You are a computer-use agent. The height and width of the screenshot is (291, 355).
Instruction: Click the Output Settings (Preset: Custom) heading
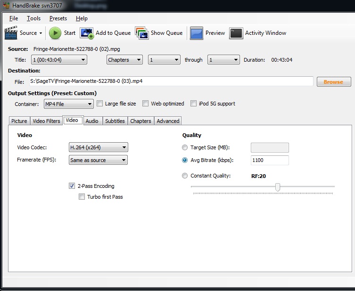click(x=52, y=93)
